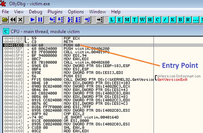This screenshot has height=133, width=203.
Task: Click the GetVersionExA comment
Action: 172,80
